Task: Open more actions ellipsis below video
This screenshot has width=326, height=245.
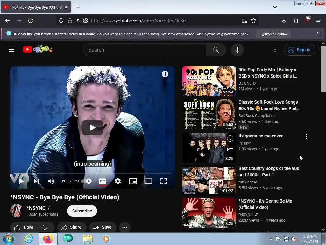Action: click(x=125, y=227)
